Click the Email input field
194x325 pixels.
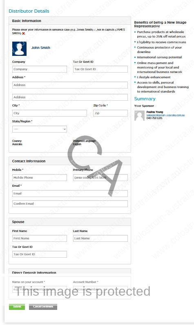pyautogui.click(x=70, y=194)
